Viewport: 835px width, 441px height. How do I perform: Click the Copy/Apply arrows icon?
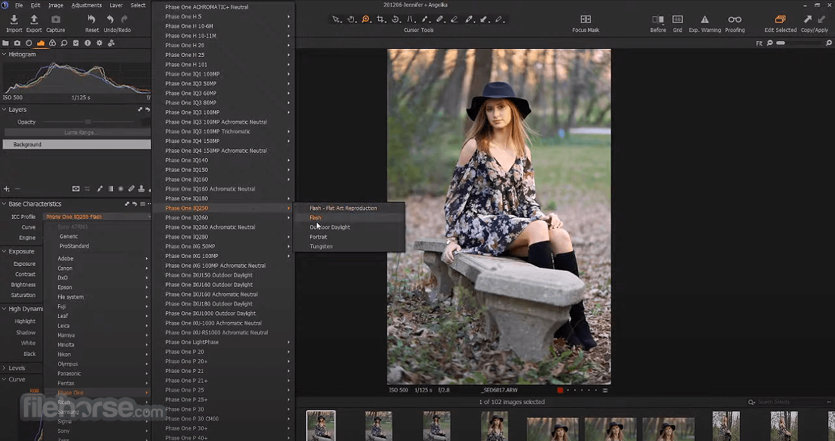point(815,20)
